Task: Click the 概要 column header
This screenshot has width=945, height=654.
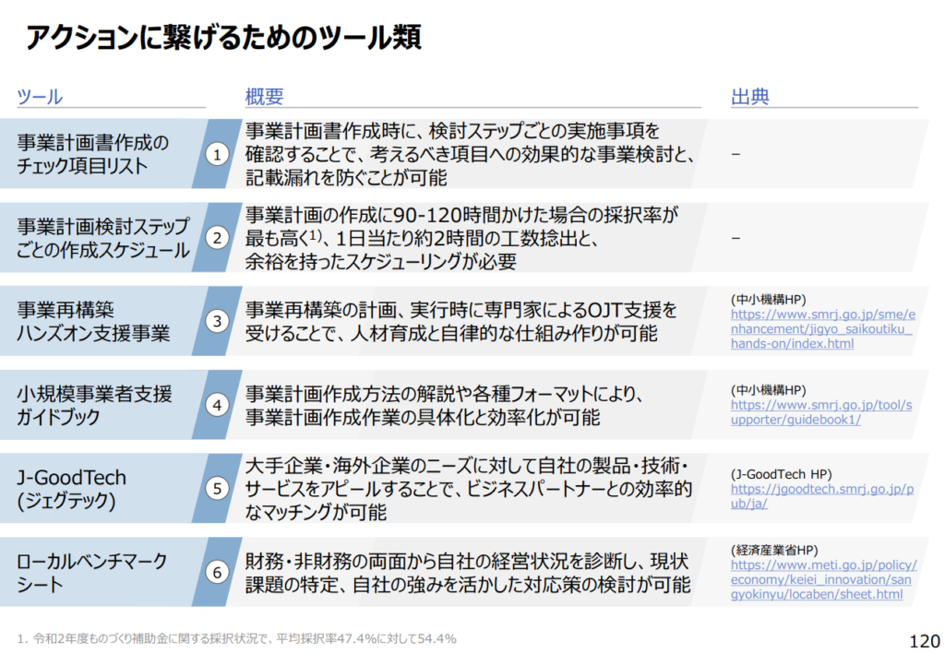Action: 264,97
